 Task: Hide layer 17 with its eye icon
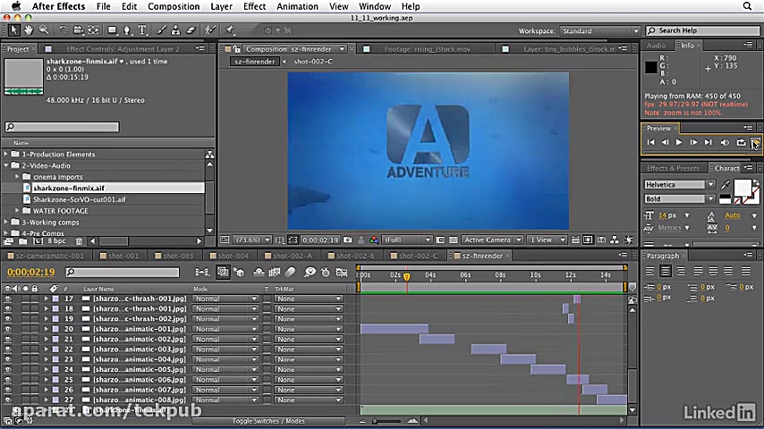point(8,299)
